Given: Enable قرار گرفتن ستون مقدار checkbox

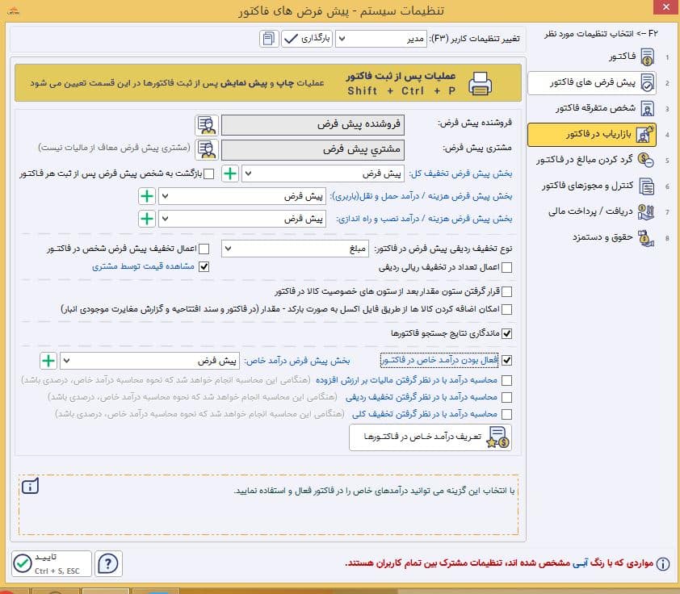Looking at the screenshot, I should point(506,291).
